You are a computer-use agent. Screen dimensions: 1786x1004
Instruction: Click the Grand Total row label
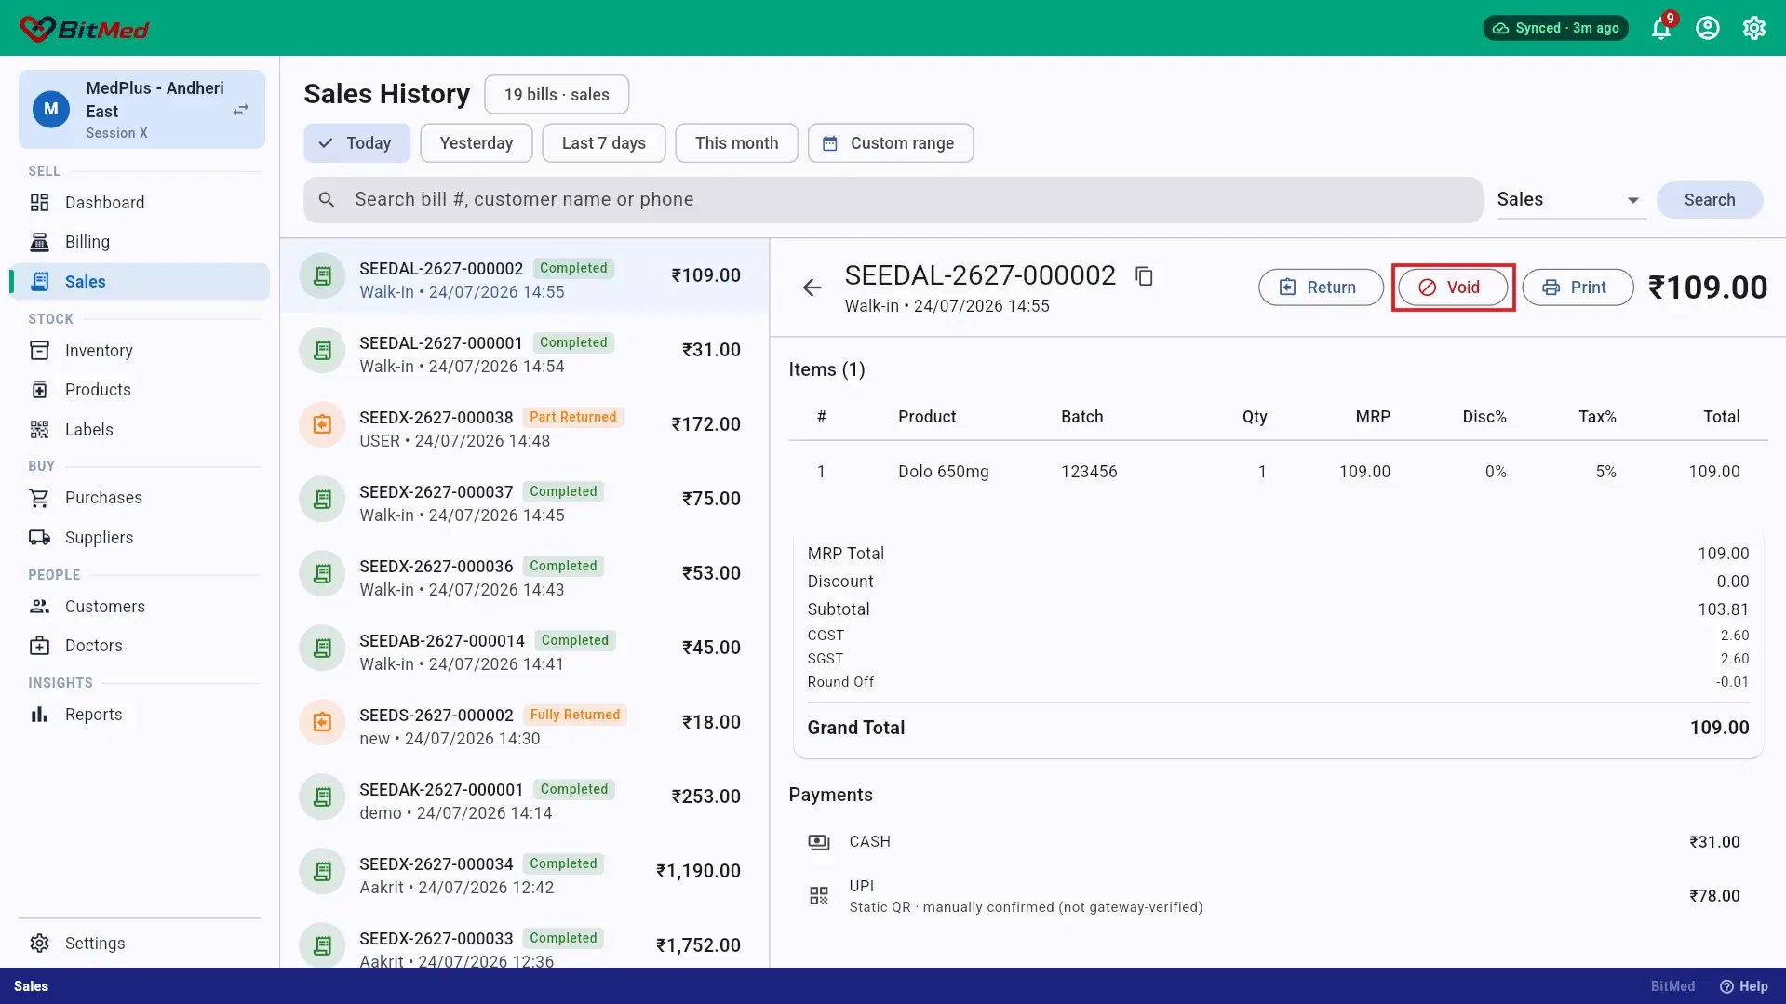click(856, 729)
